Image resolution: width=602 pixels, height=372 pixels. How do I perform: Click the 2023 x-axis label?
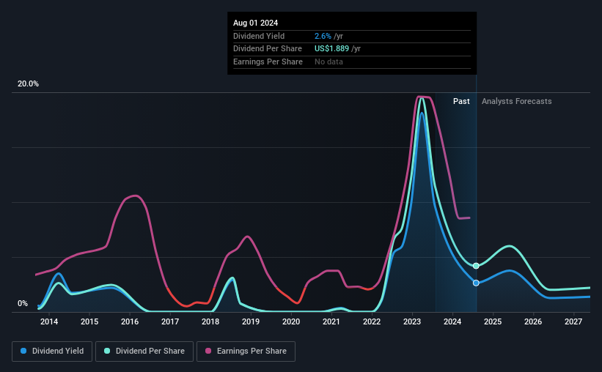click(x=412, y=321)
